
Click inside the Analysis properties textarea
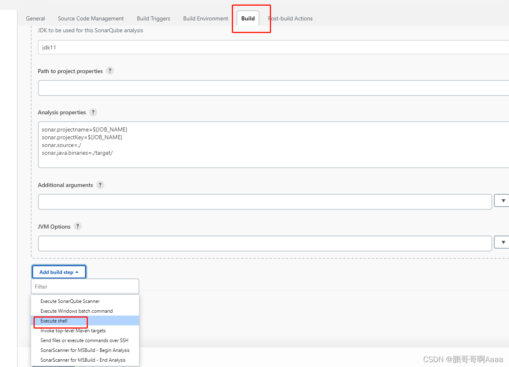273,145
